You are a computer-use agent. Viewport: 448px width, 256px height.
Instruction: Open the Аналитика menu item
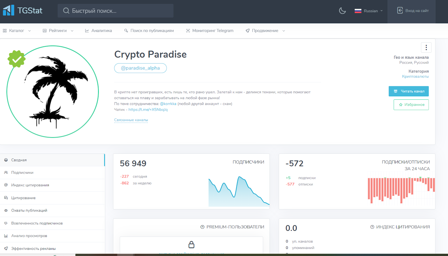click(99, 31)
